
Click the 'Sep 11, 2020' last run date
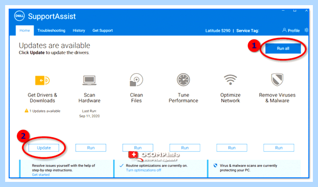click(x=89, y=116)
